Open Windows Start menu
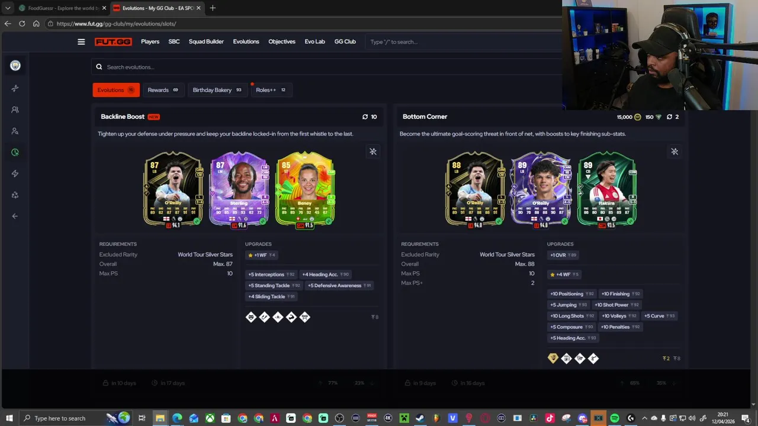The image size is (758, 426). pos(9,418)
